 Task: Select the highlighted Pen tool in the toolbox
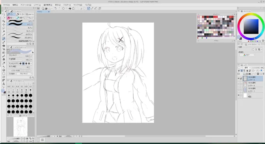(4, 39)
